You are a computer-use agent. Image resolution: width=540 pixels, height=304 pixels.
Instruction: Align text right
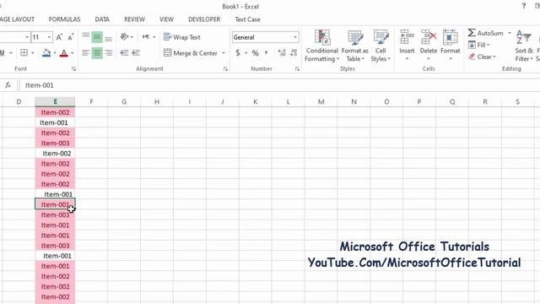click(x=109, y=52)
